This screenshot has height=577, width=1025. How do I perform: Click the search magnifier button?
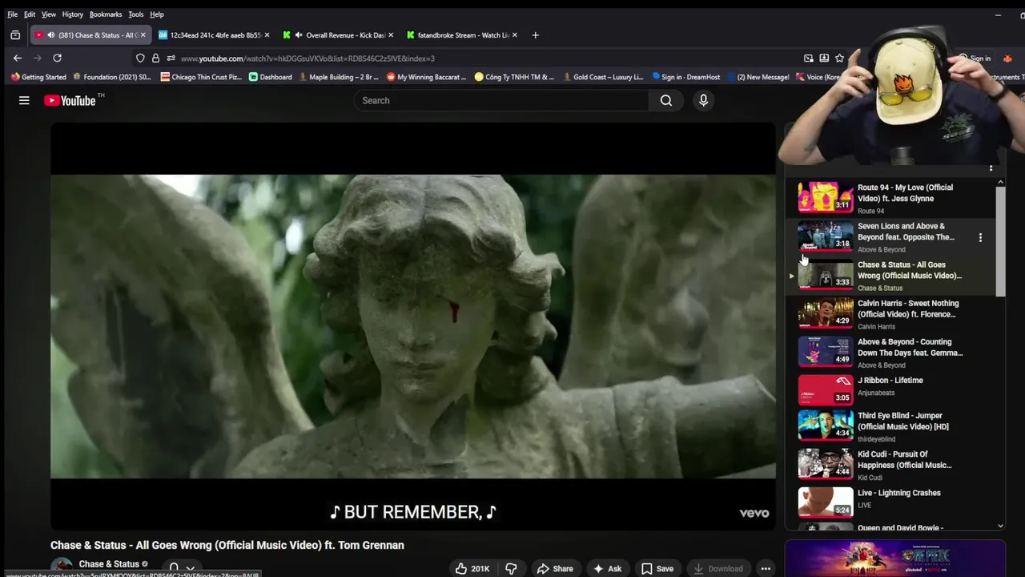tap(666, 100)
